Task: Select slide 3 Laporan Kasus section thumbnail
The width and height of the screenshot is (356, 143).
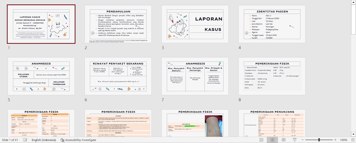Action: coord(195,24)
